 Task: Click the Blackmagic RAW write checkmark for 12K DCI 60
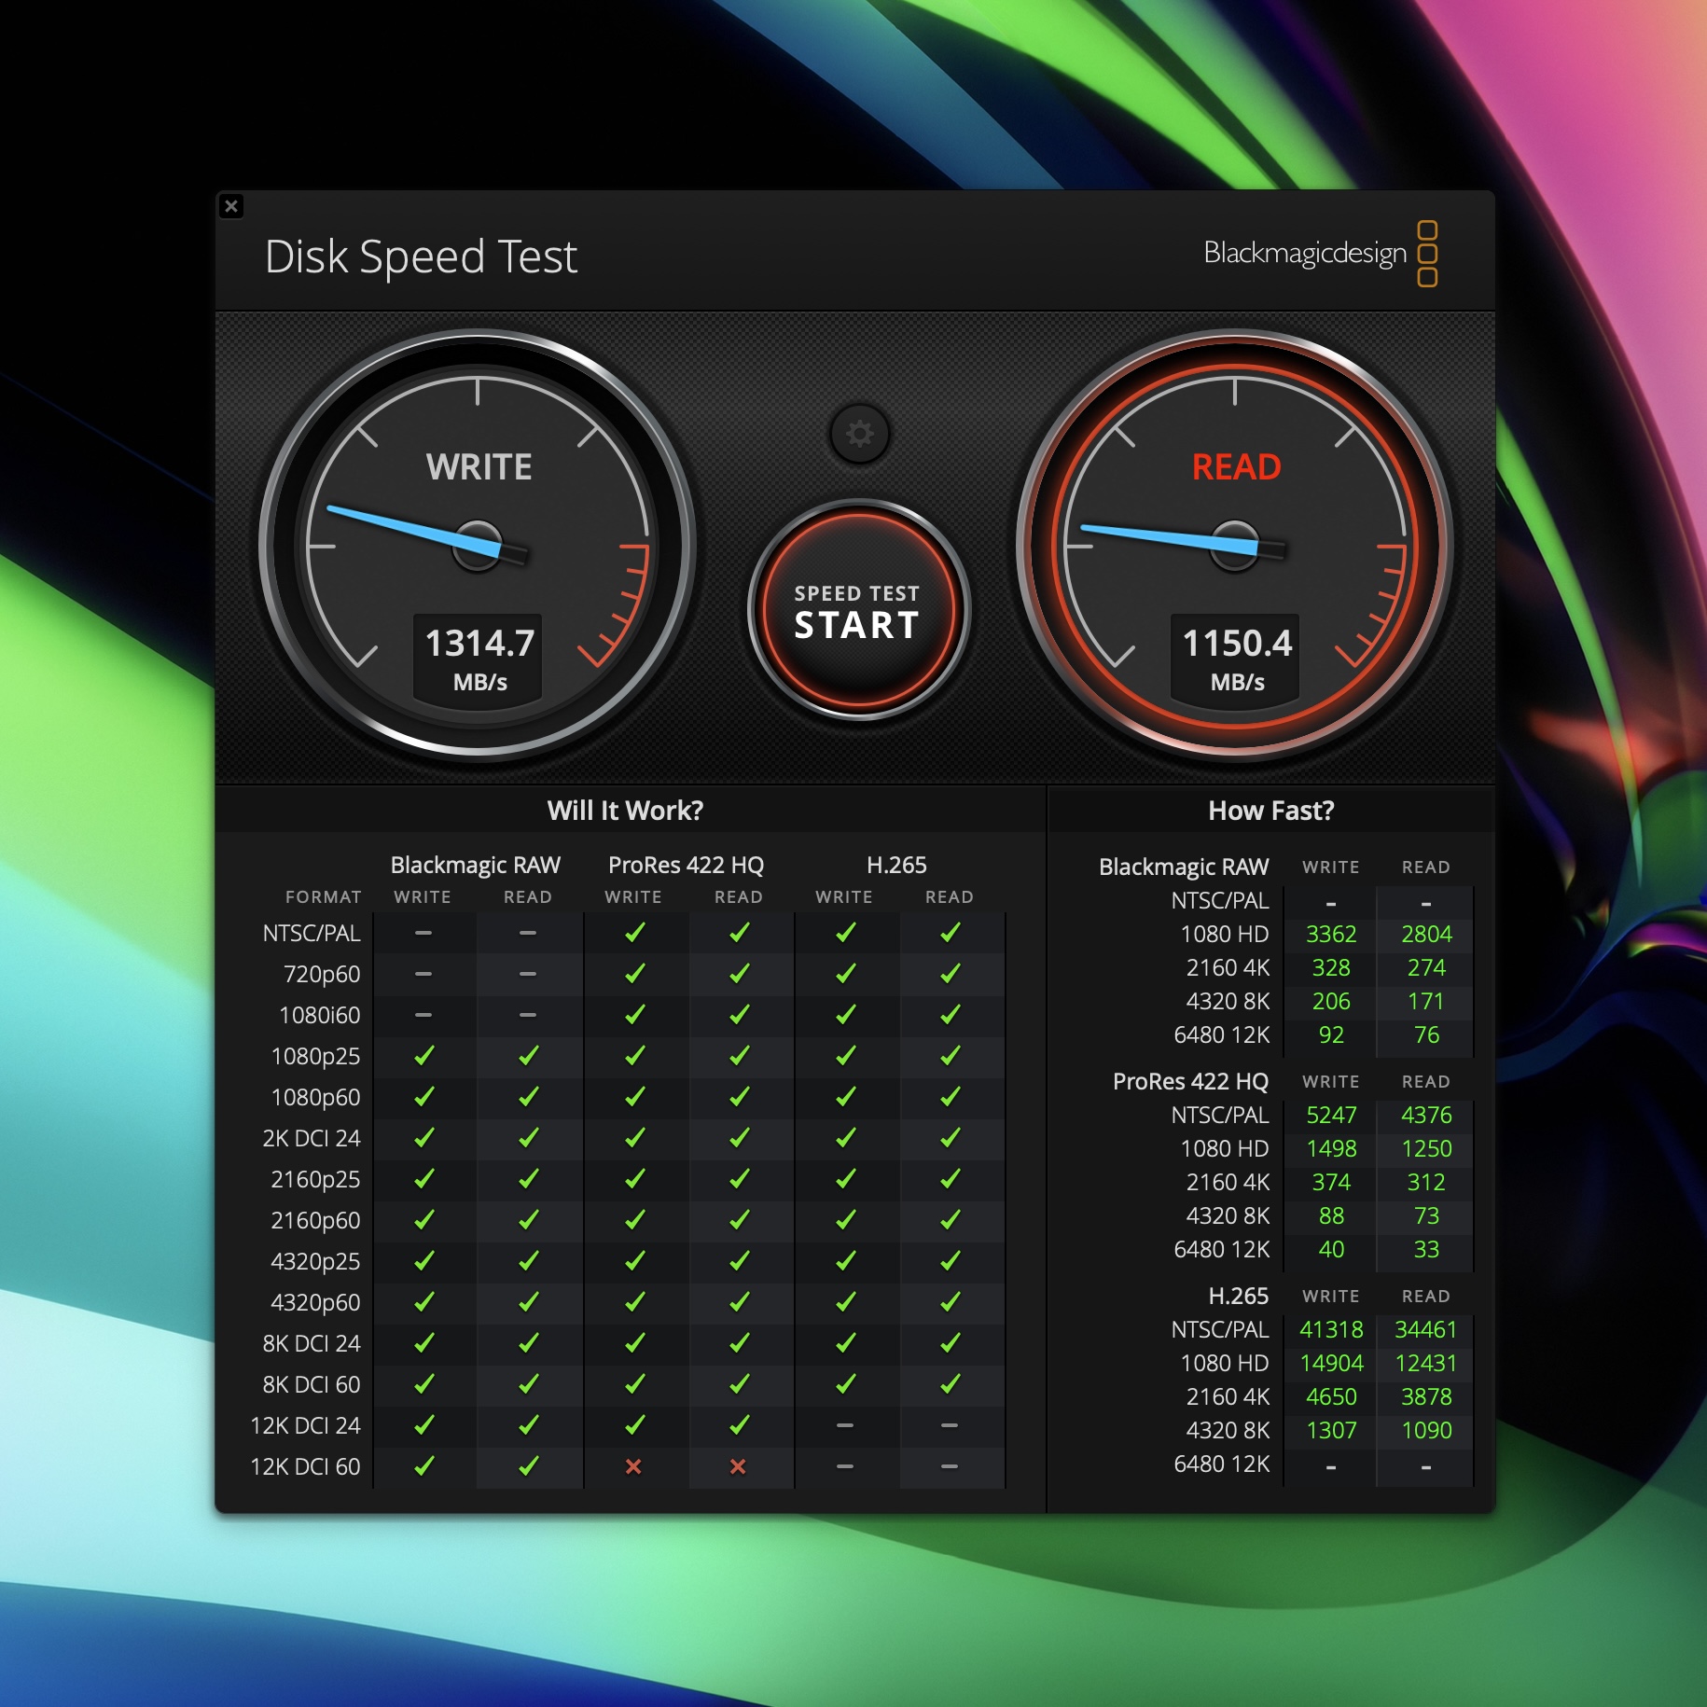pyautogui.click(x=423, y=1466)
